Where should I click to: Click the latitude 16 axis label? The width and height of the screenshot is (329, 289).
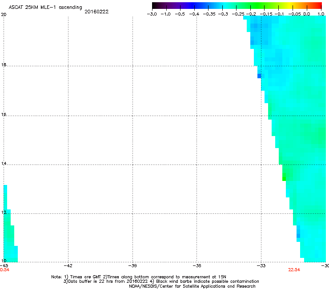click(4, 115)
